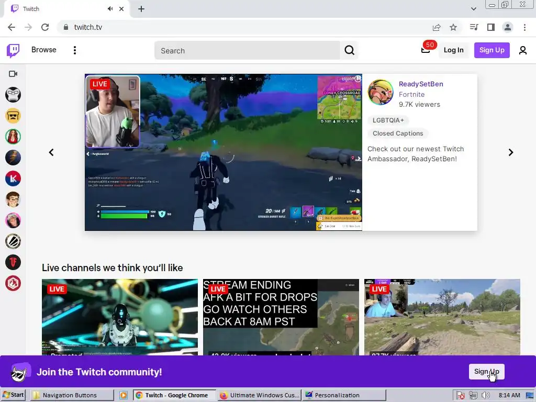The width and height of the screenshot is (536, 402).
Task: Switch to Navigation Buttons taskbar window
Action: coord(72,395)
